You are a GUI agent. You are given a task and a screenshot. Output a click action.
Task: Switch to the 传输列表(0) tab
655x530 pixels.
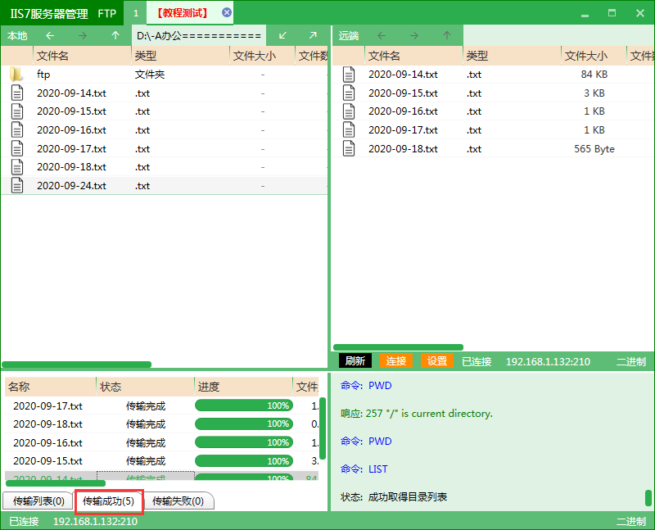pos(38,501)
